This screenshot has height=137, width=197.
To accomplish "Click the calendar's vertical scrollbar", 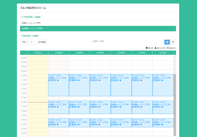I will pyautogui.click(x=175, y=104).
